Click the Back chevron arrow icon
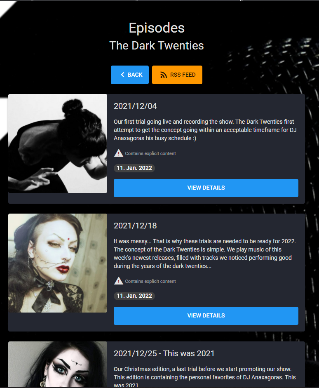Screen dimensions: 319x388 pyautogui.click(x=122, y=75)
